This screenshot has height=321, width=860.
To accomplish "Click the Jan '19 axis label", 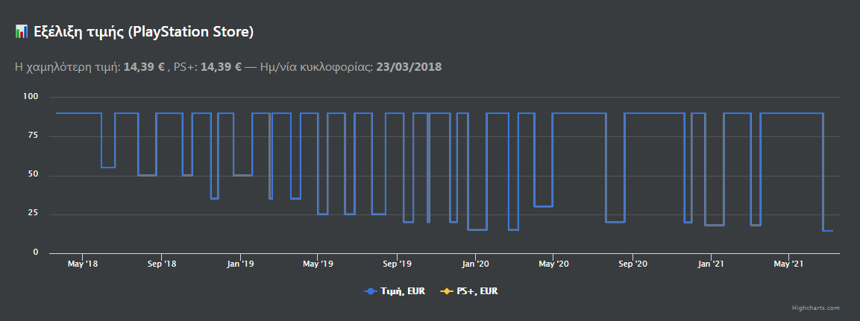I will pos(239,264).
